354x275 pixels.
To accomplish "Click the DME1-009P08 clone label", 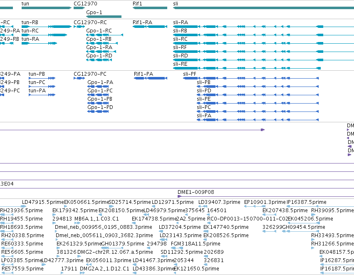I will coord(196,192).
